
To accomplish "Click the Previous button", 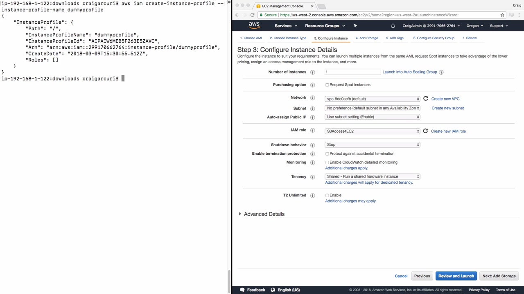I will (422, 276).
